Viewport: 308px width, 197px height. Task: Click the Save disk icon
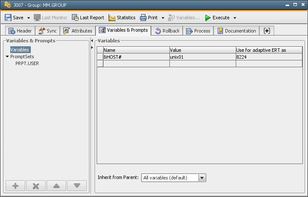click(x=8, y=18)
